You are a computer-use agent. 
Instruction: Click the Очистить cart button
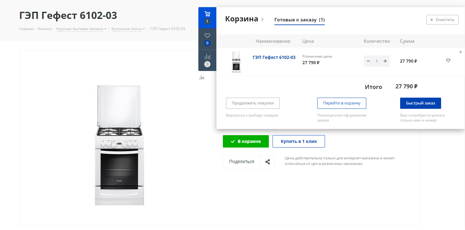click(x=442, y=20)
